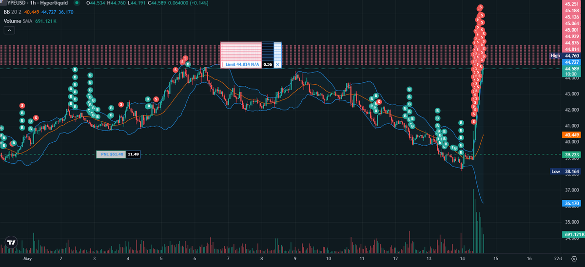Cancel the Limit 44.814 order with X
The width and height of the screenshot is (585, 267).
click(277, 64)
